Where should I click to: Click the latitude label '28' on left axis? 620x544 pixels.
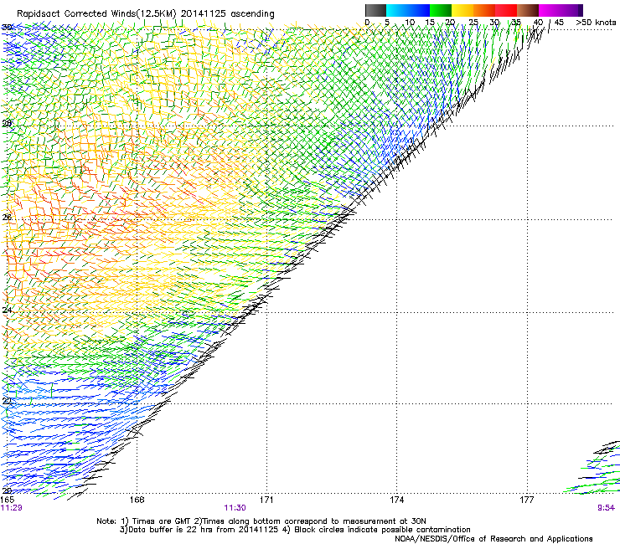point(7,123)
